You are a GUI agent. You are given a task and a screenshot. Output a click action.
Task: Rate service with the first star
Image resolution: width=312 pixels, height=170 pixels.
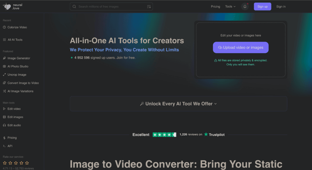point(5,163)
